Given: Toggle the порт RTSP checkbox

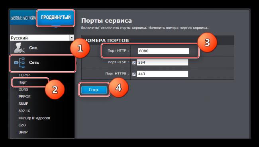Looking at the screenshot, I should pyautogui.click(x=134, y=63).
